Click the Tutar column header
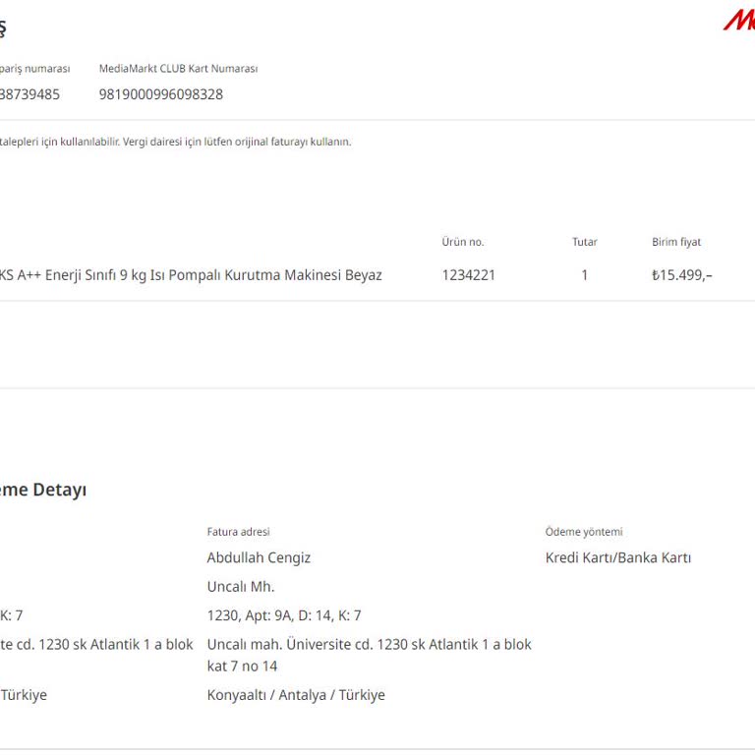Screen dimensions: 755x755 click(585, 242)
